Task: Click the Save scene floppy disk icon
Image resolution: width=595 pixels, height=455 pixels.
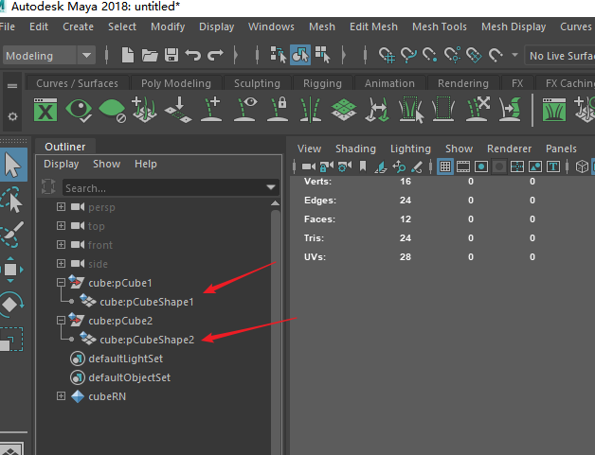Action: 171,56
